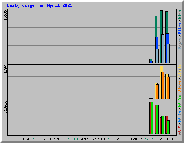Click the orange Sites bar for day 28
The image size is (184, 143).
(157, 92)
